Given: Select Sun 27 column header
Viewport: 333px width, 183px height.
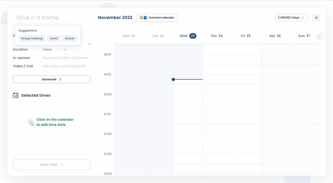Looking at the screenshot, I should [304, 36].
